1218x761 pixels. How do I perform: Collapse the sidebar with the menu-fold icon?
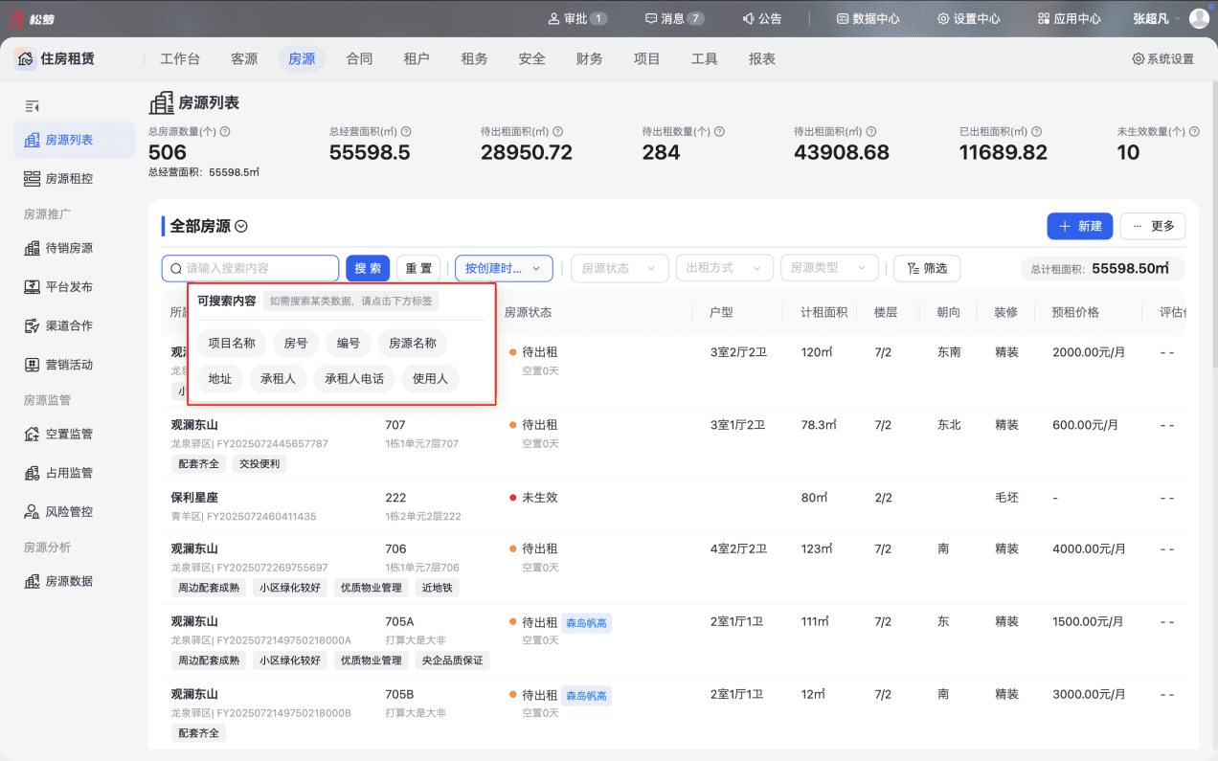coord(32,106)
